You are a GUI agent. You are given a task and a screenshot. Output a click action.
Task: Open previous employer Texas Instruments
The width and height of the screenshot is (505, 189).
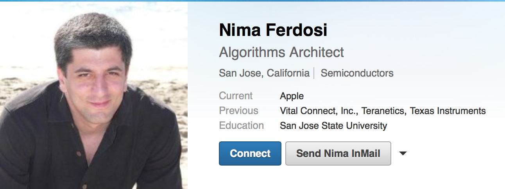[448, 111]
